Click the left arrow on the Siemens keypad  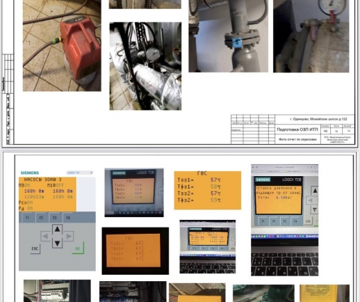(x=45, y=236)
